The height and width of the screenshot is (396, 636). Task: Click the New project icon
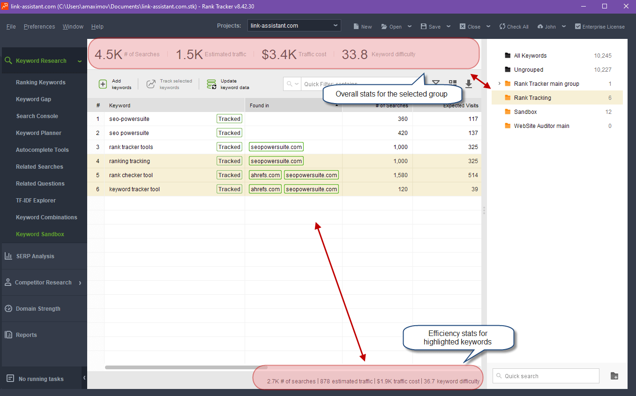pyautogui.click(x=356, y=27)
